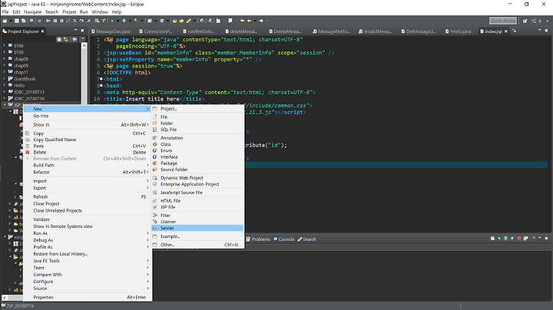Click Collapse All in Project Explorer

click(x=59, y=39)
